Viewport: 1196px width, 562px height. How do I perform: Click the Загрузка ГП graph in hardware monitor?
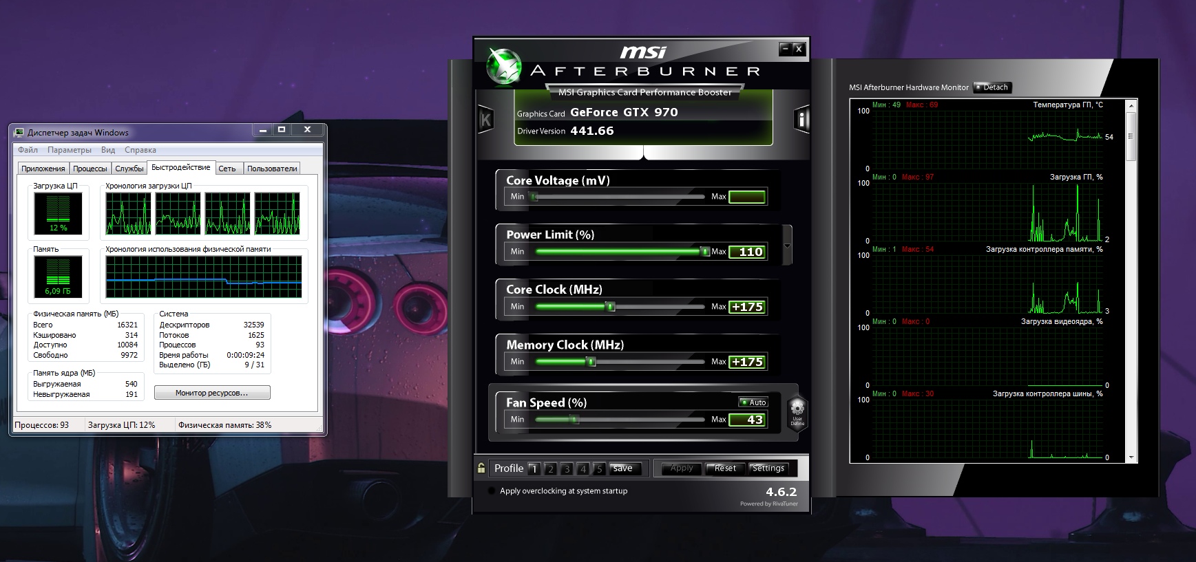click(x=987, y=212)
